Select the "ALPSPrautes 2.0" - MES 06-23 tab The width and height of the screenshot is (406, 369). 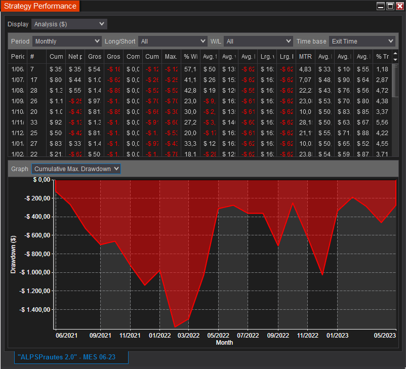[x=71, y=357]
